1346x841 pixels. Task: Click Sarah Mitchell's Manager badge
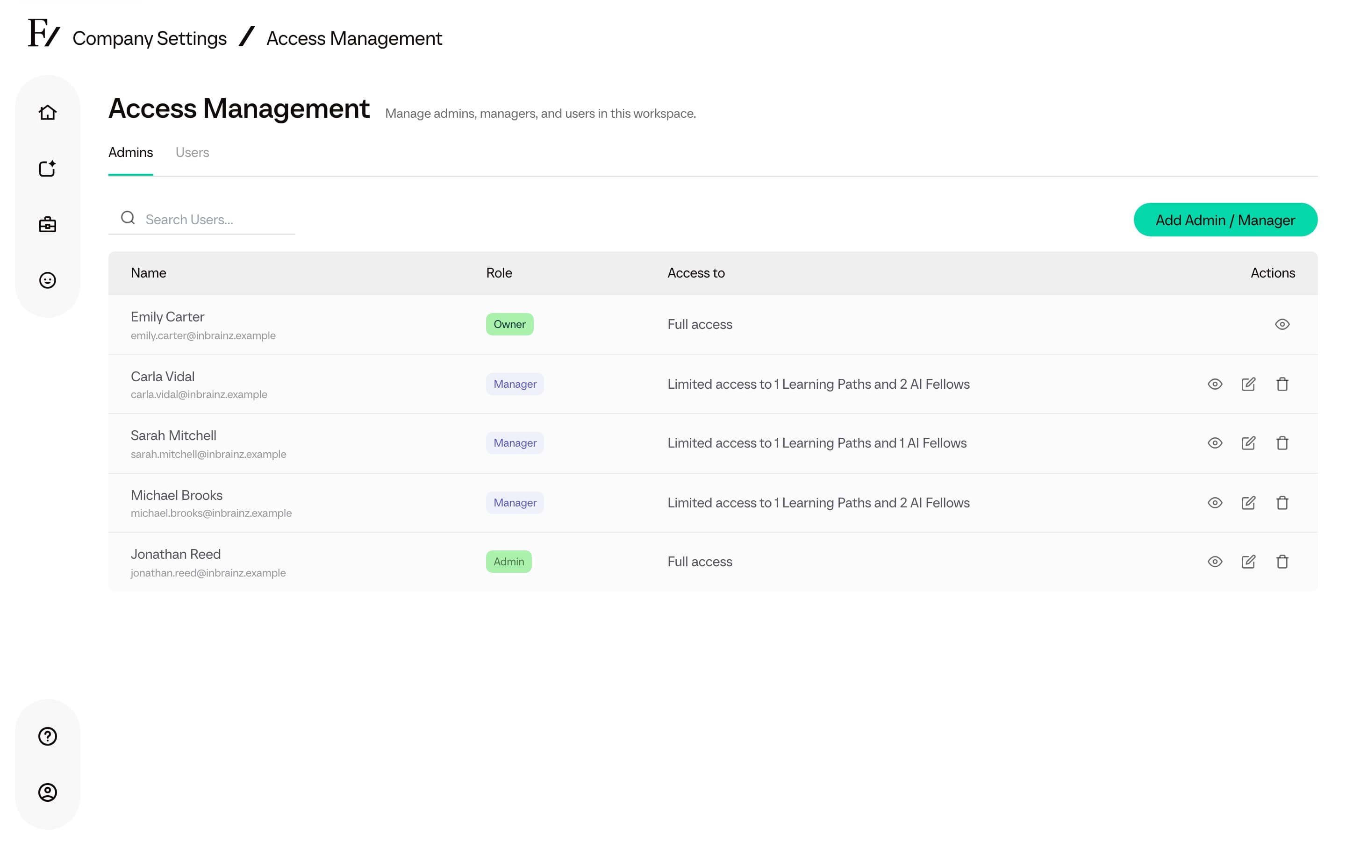[x=515, y=443]
